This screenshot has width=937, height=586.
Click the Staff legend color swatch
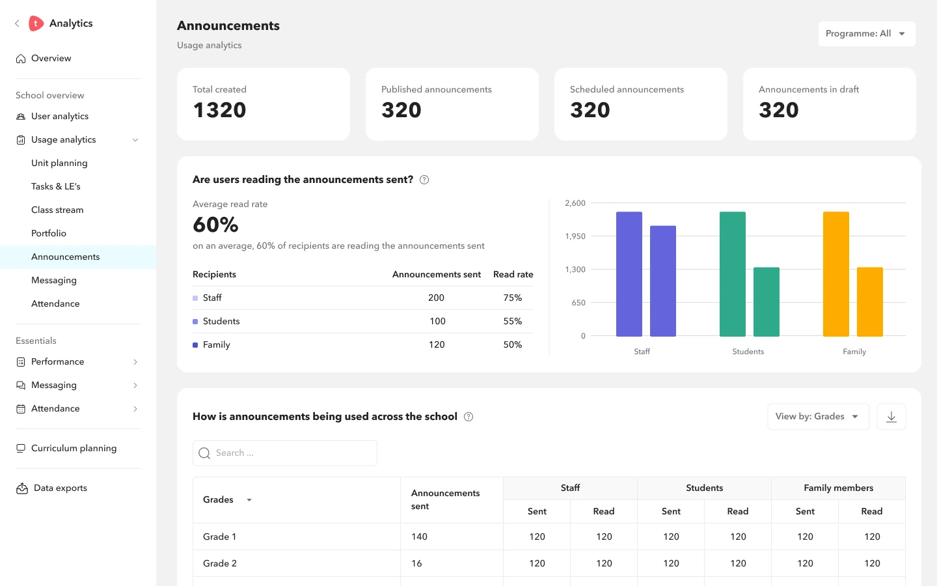195,298
